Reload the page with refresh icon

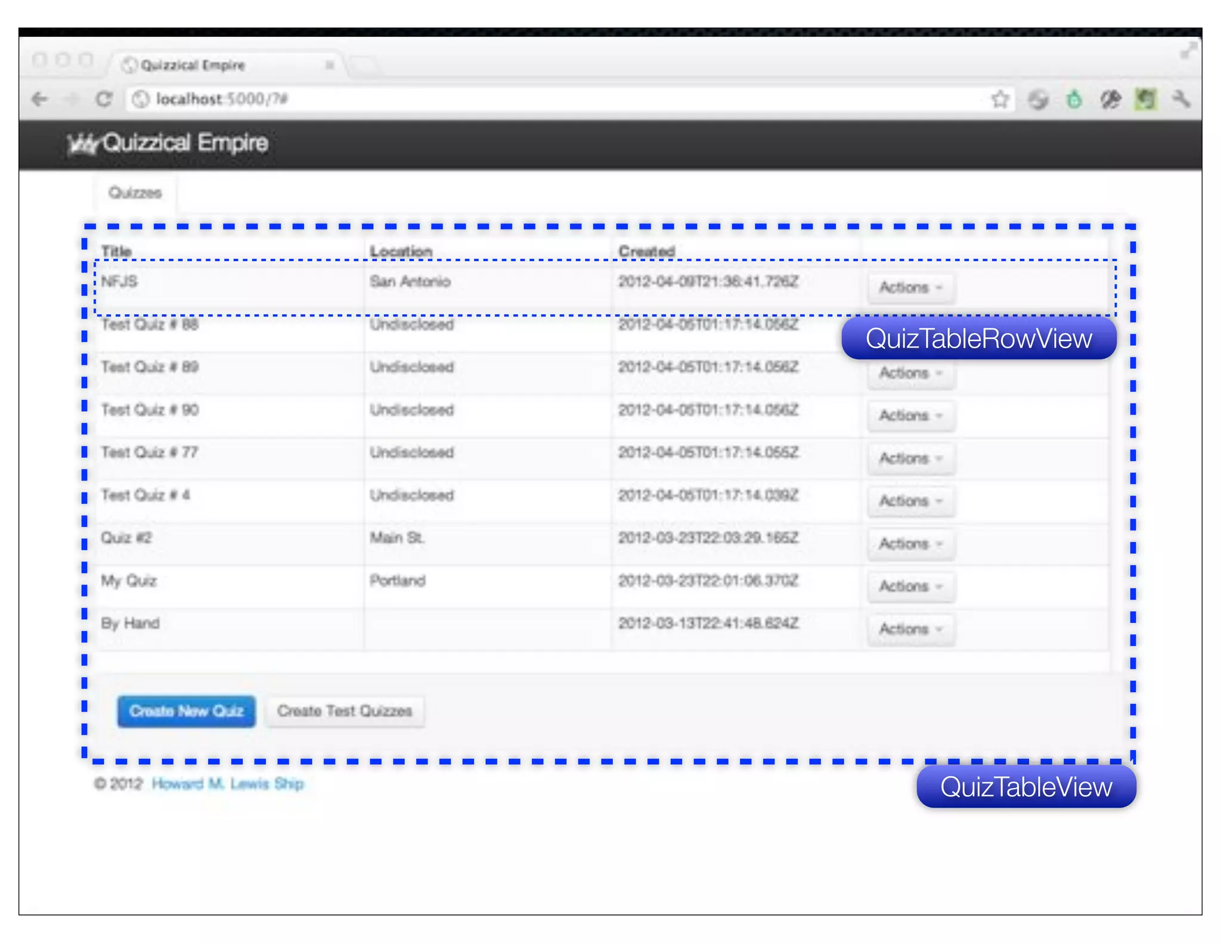pos(104,99)
